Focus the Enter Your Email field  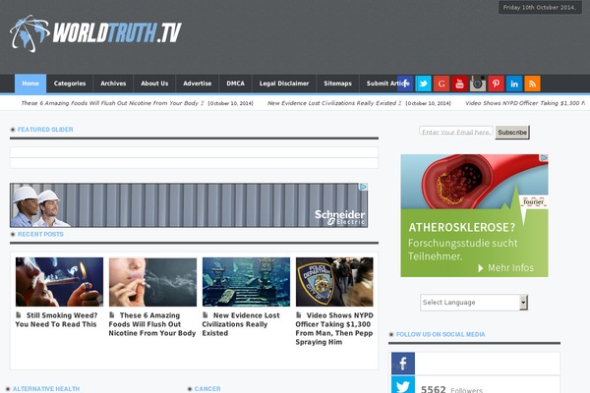[x=456, y=132]
